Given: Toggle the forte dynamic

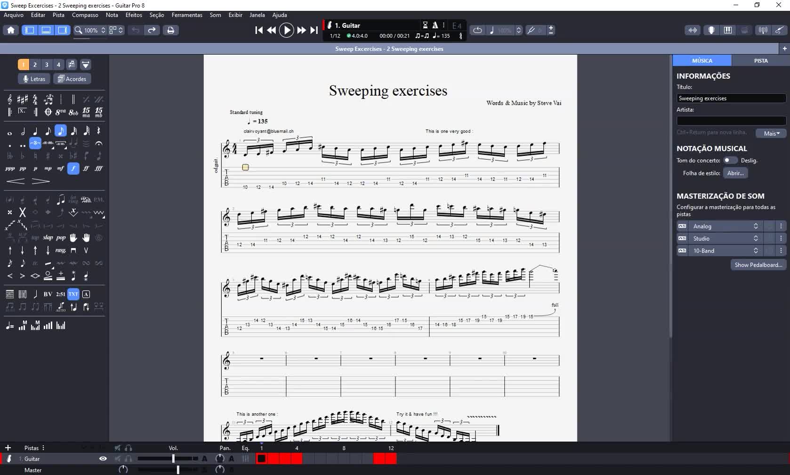Looking at the screenshot, I should point(73,168).
